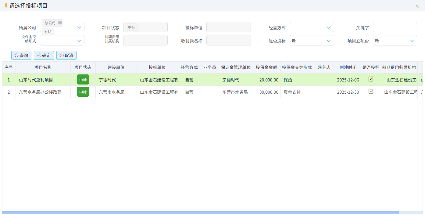Screen dimensions: 425x216
Task: Click the 收付款名称 filter field
Action: pyautogui.click(x=228, y=41)
